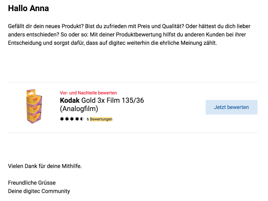The width and height of the screenshot is (268, 201).
Task: Click the half-filled fifth rating star
Action: point(82,119)
